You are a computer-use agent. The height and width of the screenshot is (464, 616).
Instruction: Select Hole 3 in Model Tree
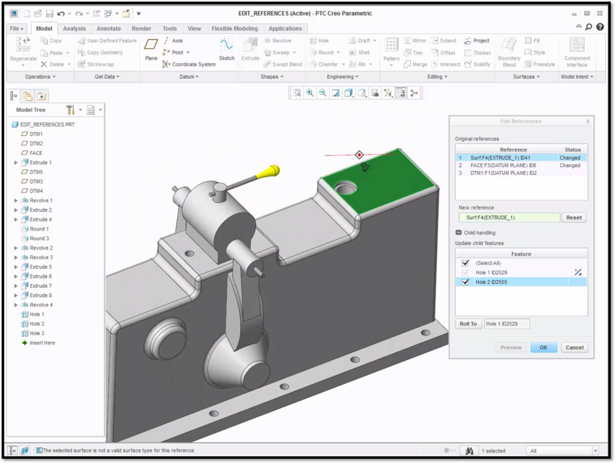tap(33, 333)
